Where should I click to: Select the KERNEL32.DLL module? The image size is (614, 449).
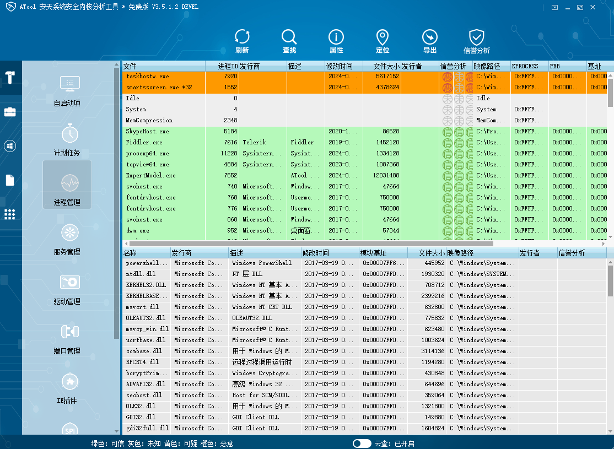pos(364,285)
